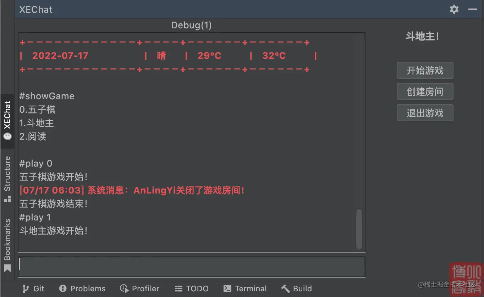Open the Bookmarks side tab
The width and height of the screenshot is (484, 297).
point(7,245)
